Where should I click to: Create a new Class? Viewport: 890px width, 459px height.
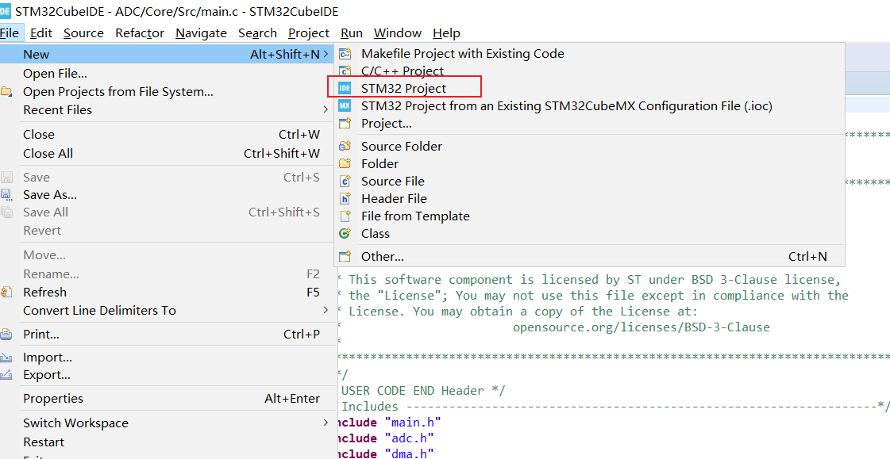point(375,233)
